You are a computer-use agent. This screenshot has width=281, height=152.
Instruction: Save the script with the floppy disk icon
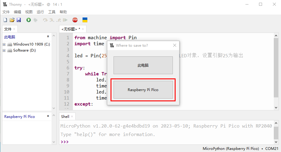click(x=19, y=20)
